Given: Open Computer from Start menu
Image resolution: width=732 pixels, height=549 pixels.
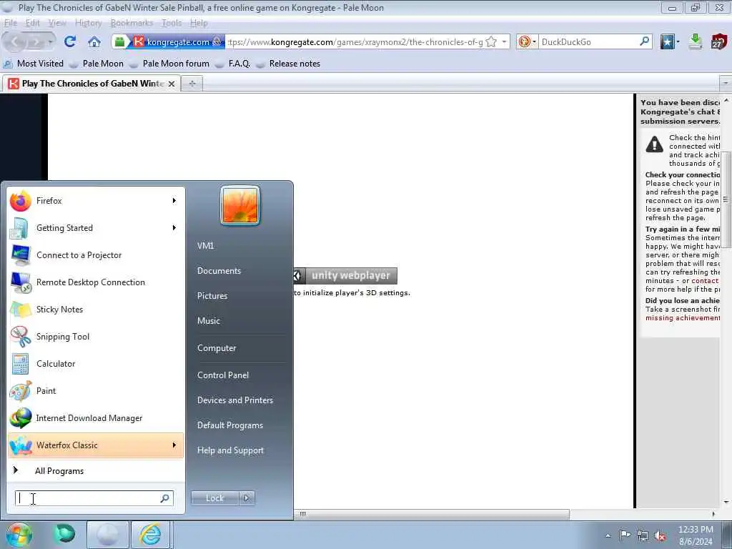Looking at the screenshot, I should (x=217, y=348).
